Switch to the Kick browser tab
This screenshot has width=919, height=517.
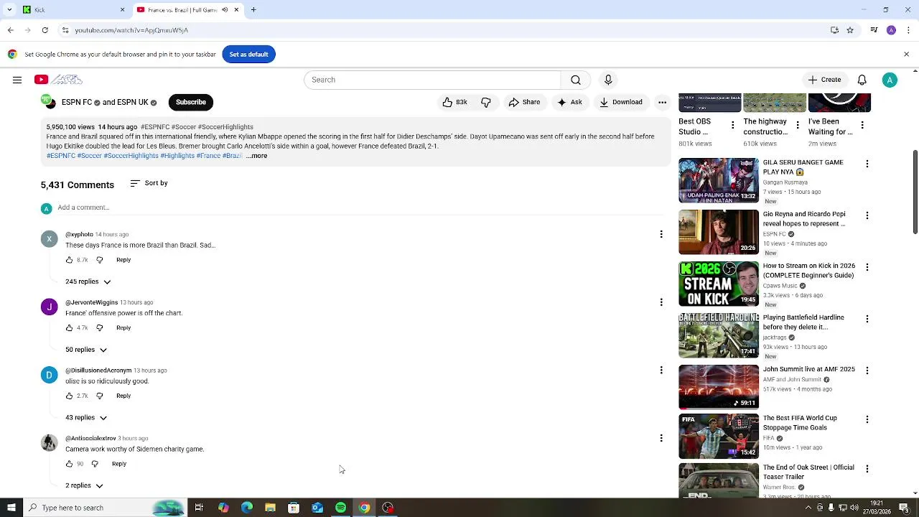pos(72,10)
